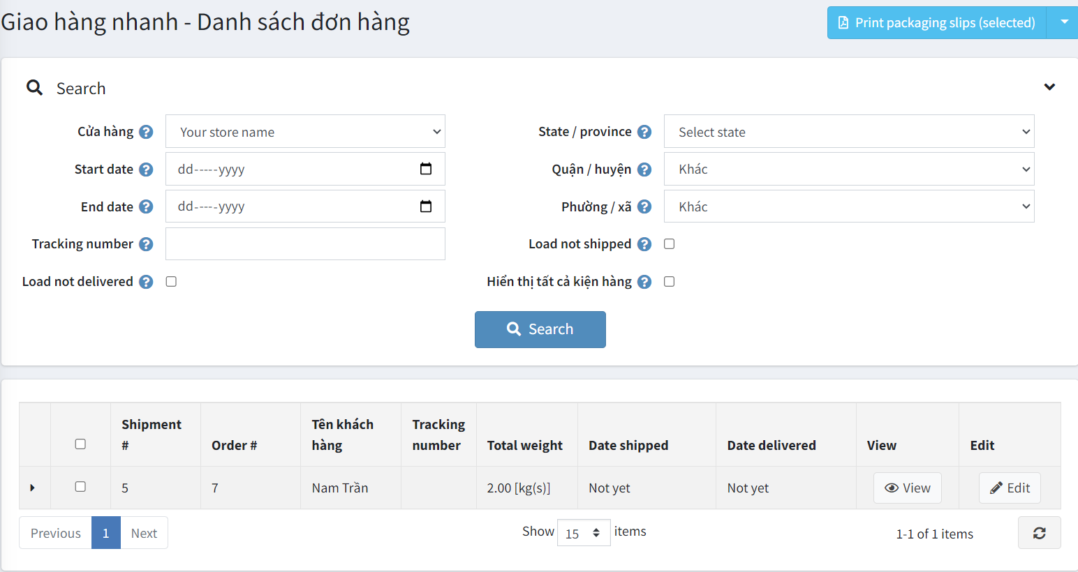Click help icon next to Load not shipped
Screen dimensions: 1078x572
pyautogui.click(x=644, y=244)
